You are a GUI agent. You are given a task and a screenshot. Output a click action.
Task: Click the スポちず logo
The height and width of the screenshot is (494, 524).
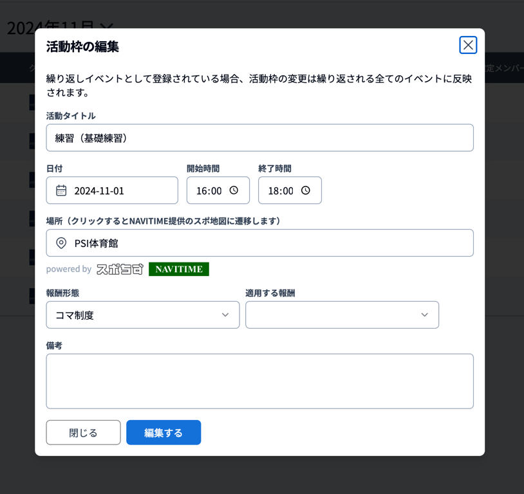tap(120, 270)
